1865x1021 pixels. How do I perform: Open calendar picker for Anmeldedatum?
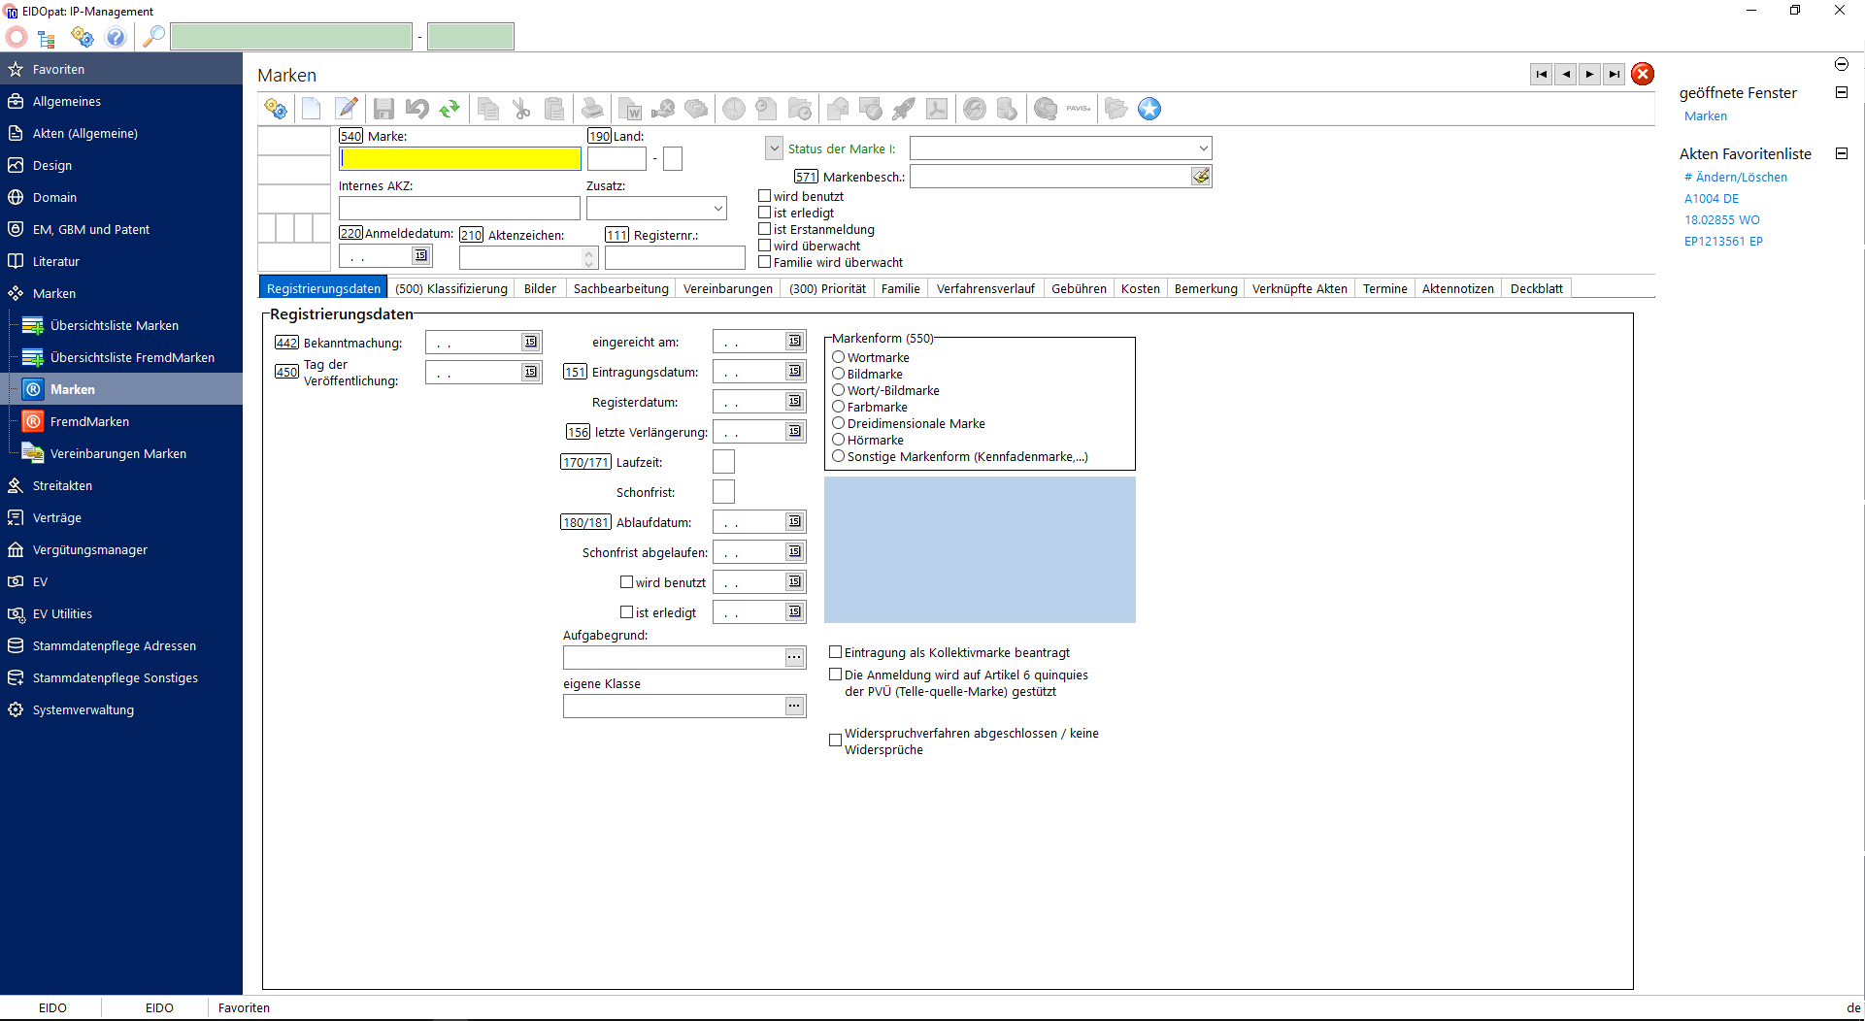click(x=420, y=256)
